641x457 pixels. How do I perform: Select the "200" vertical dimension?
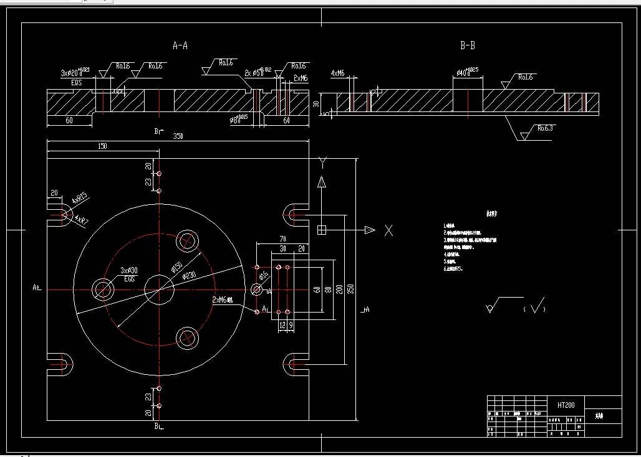340,290
